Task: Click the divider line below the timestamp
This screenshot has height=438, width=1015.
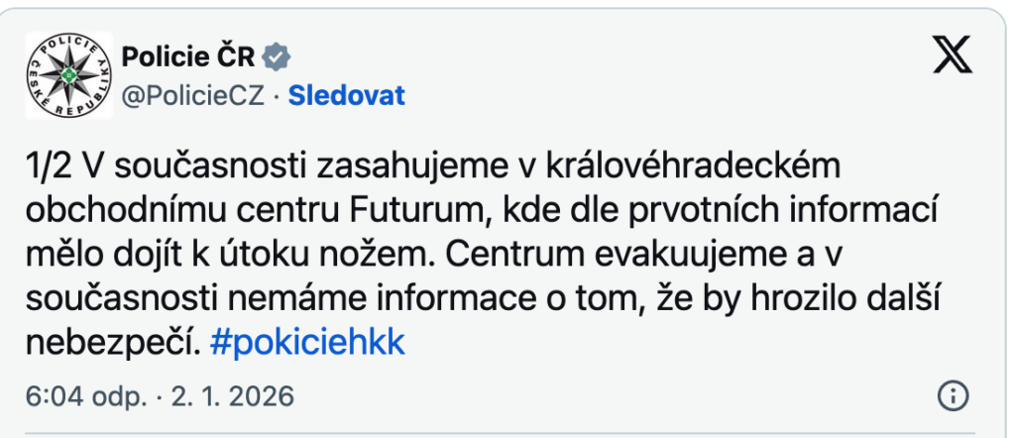Action: pos(507,432)
